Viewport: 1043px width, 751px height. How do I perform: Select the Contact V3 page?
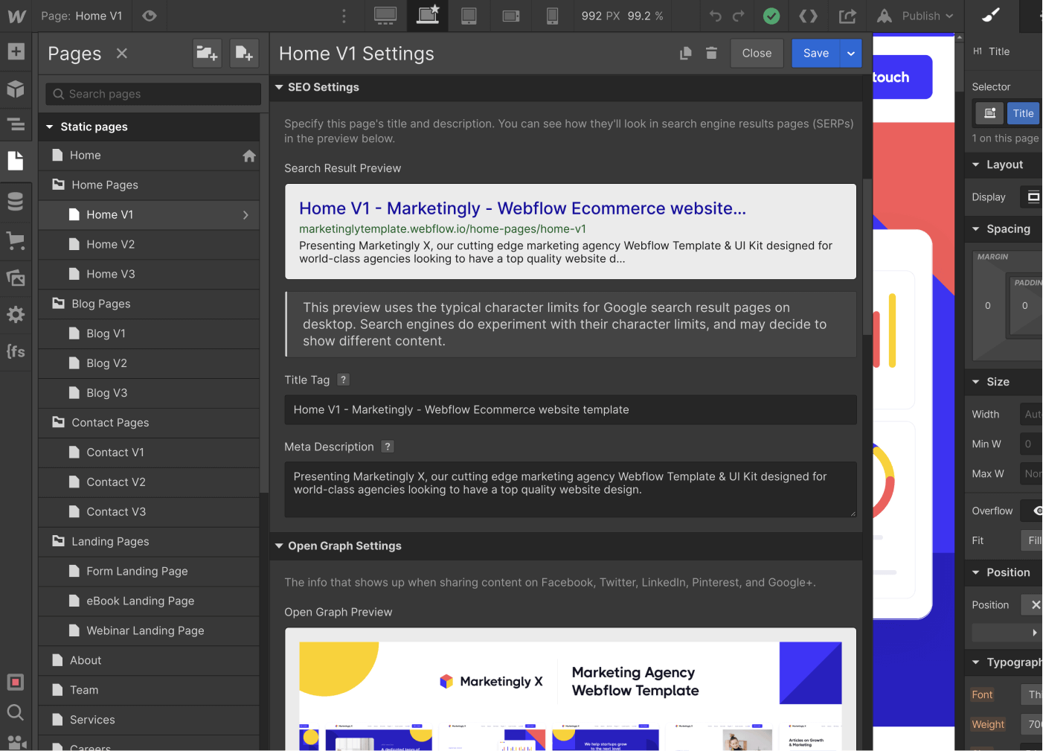[x=149, y=512]
